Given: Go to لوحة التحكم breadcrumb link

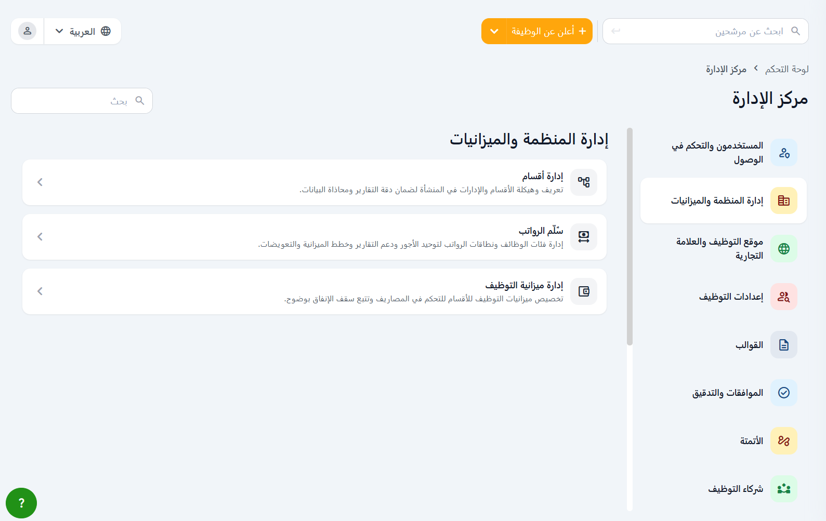Looking at the screenshot, I should pyautogui.click(x=786, y=69).
